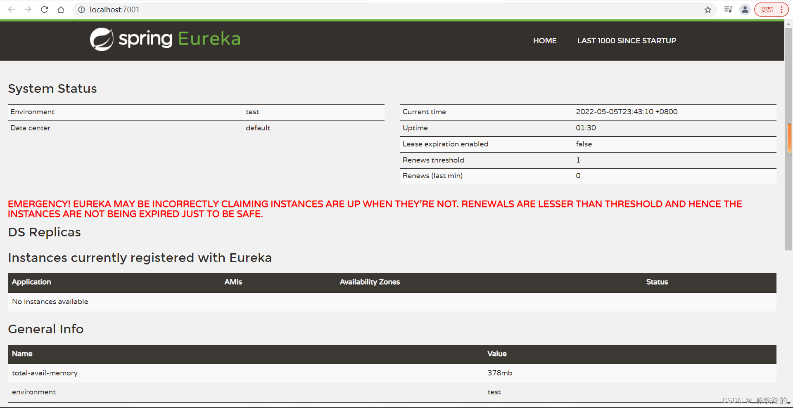Click the Renews threshold value row

(578, 160)
